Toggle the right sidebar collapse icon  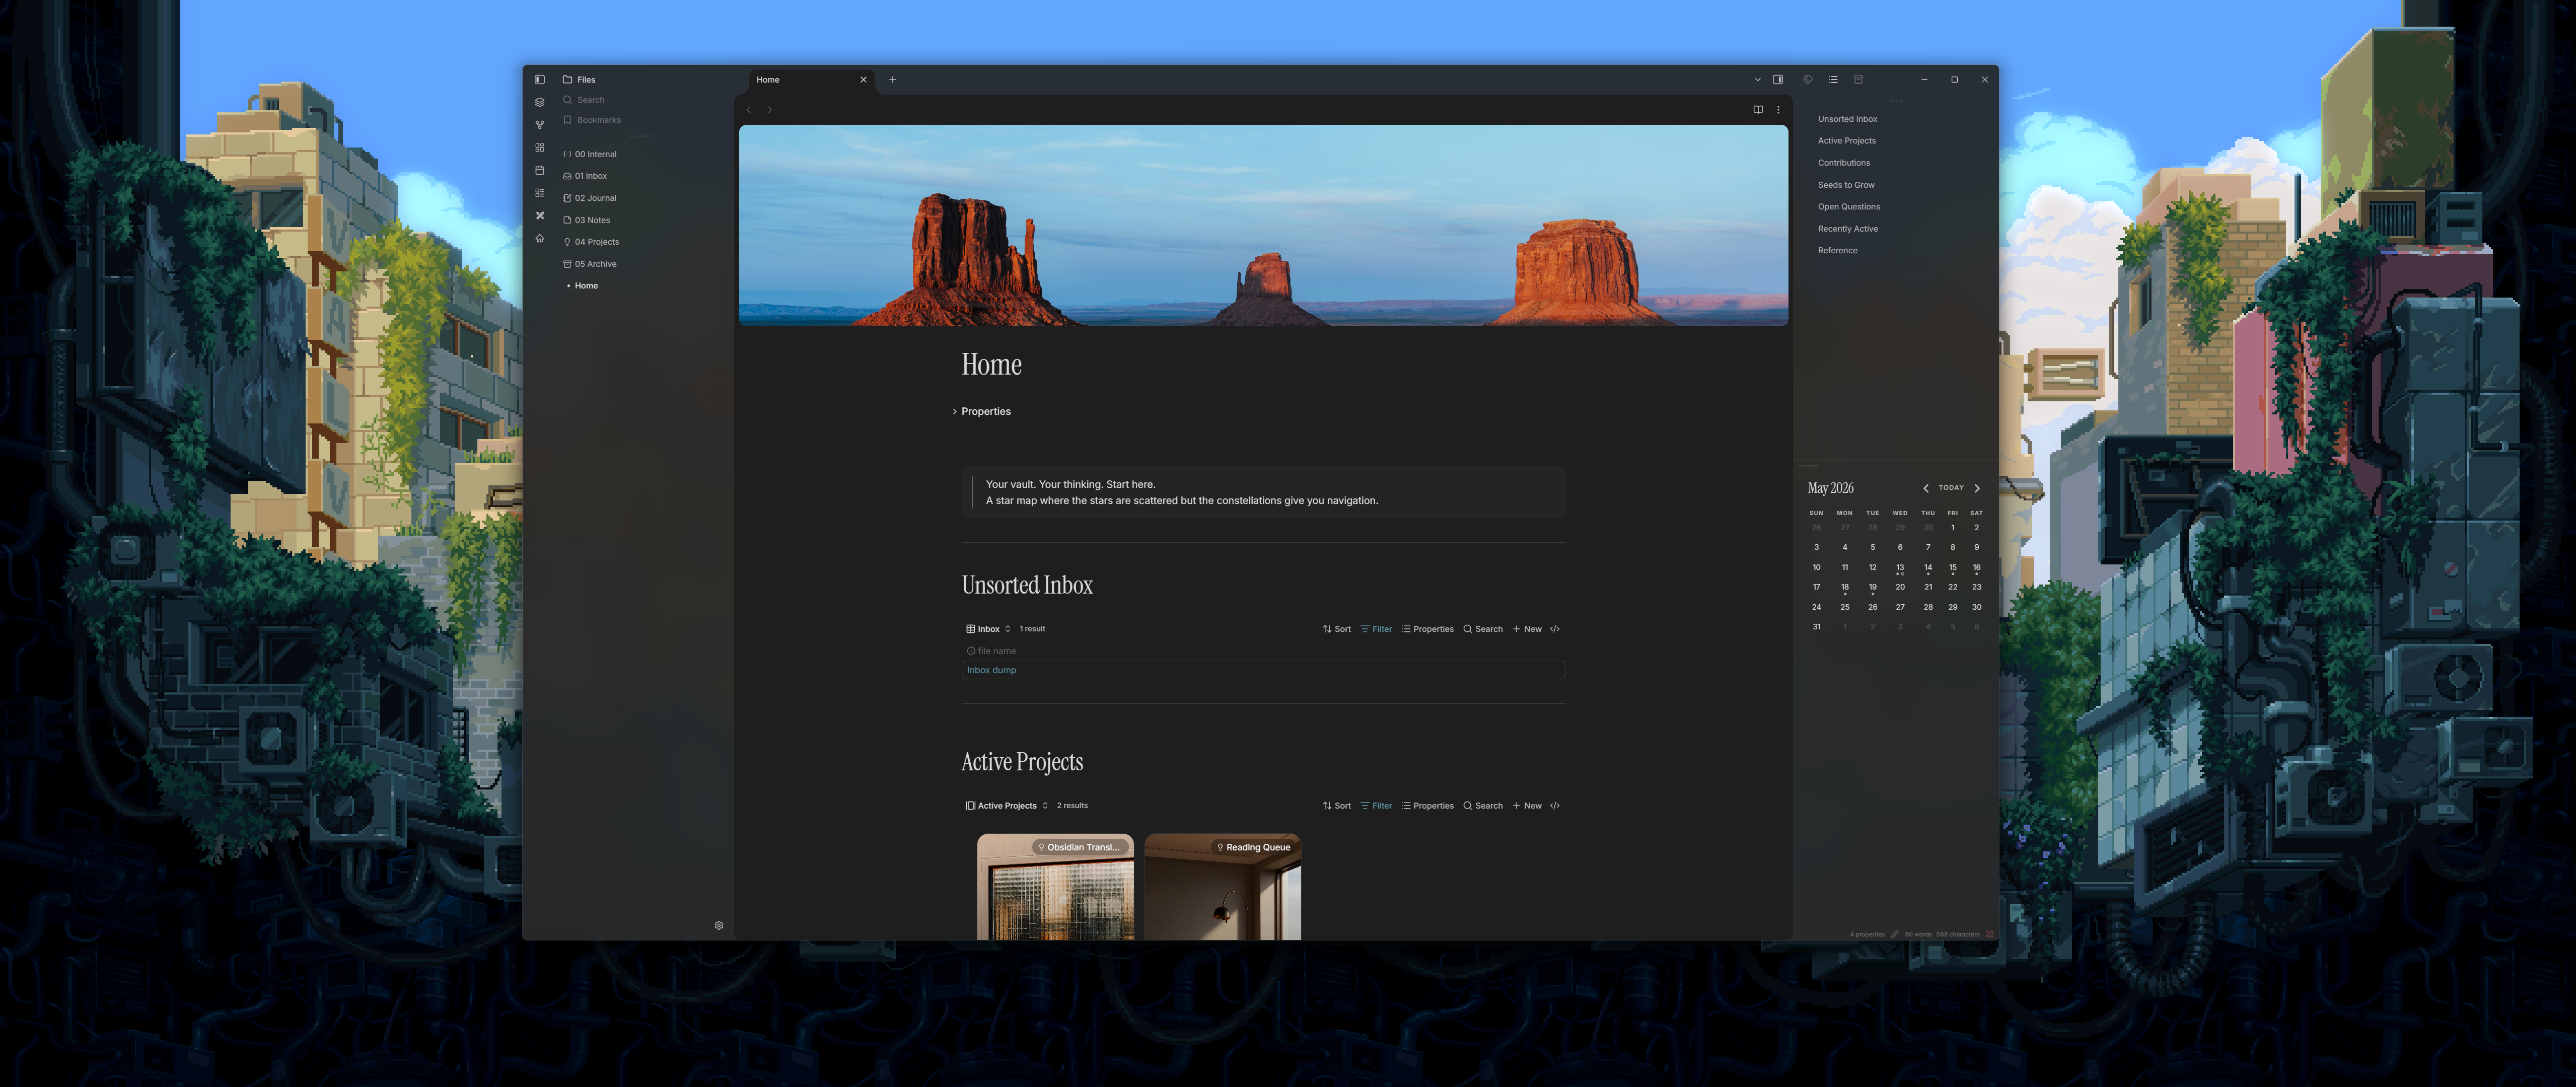coord(1778,80)
